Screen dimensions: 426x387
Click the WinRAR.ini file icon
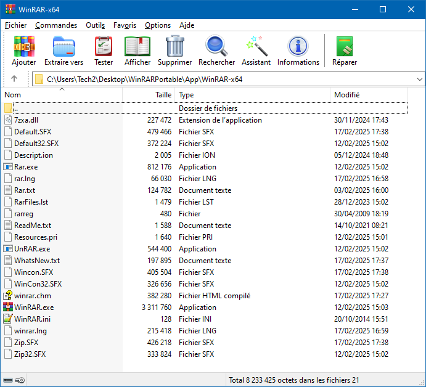tap(8, 319)
